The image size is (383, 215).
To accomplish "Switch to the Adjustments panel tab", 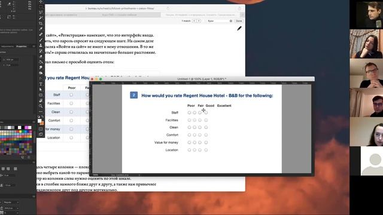I will 8,47.
